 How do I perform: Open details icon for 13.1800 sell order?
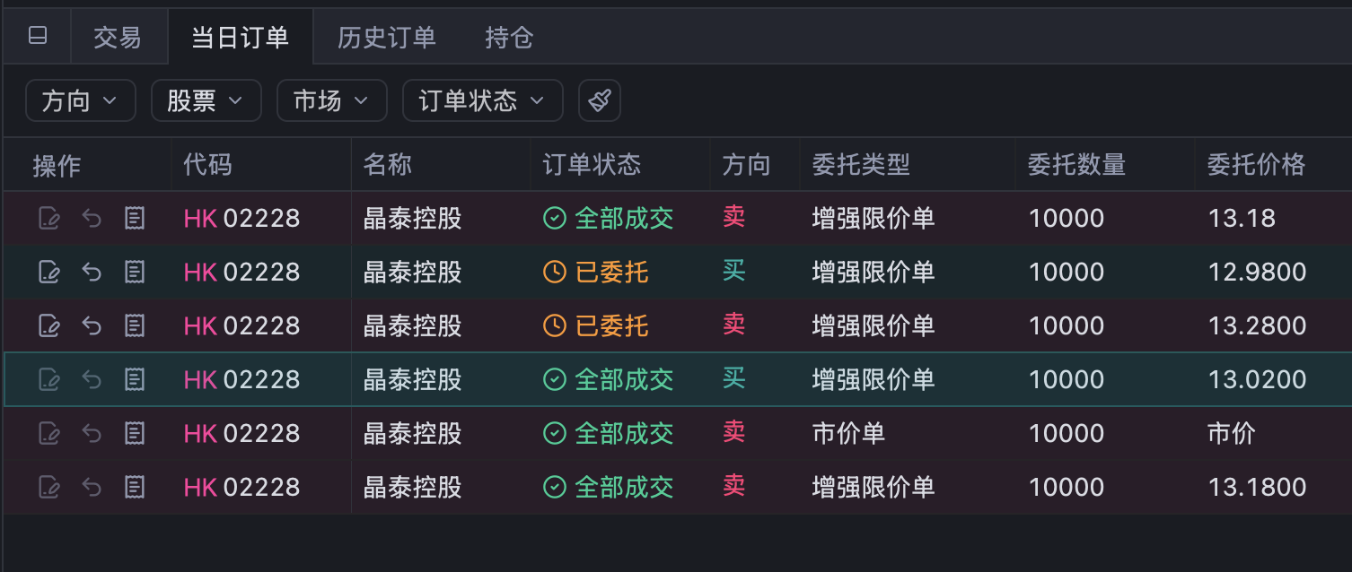[x=135, y=488]
